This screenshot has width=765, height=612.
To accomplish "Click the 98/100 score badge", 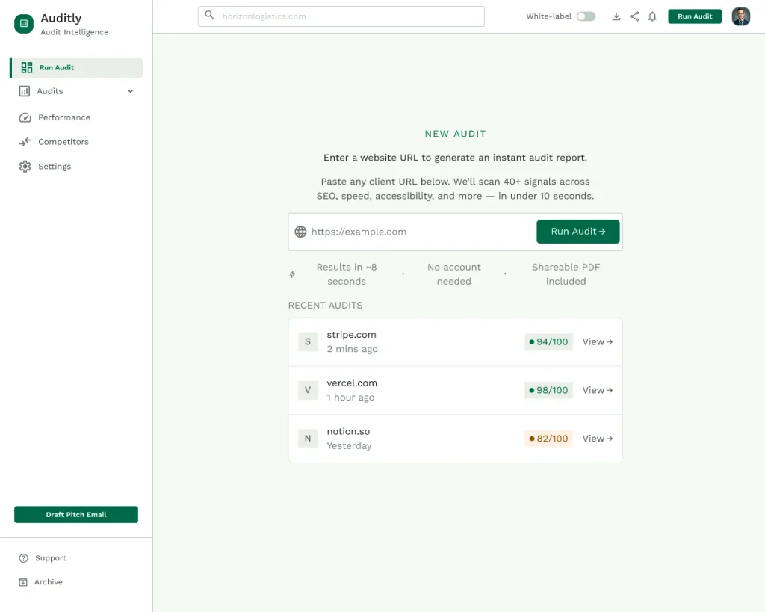I will click(x=548, y=390).
